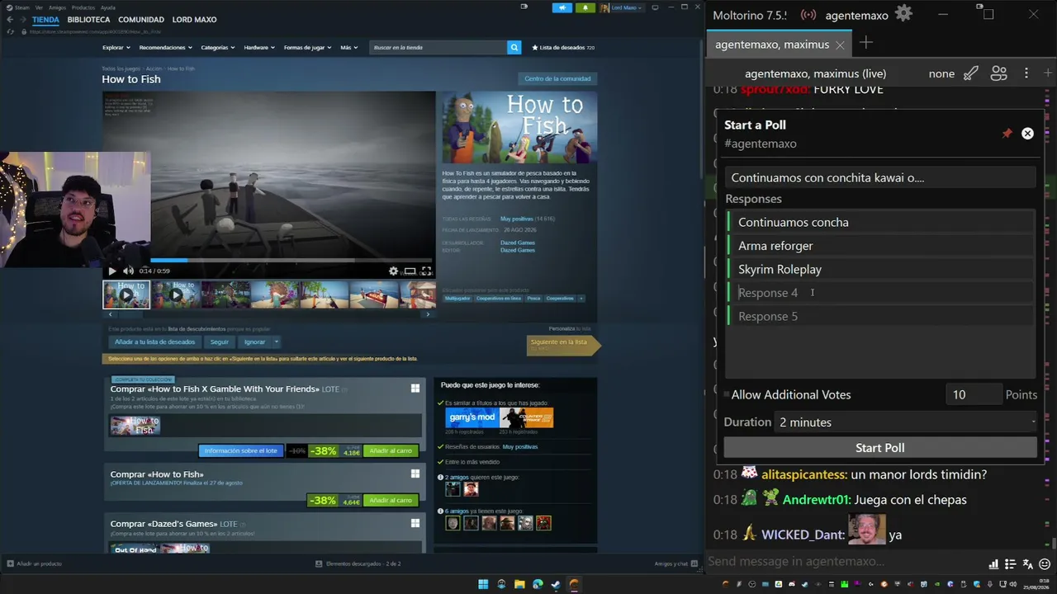Image resolution: width=1057 pixels, height=594 pixels.
Task: Edit the poll points value field
Action: pos(973,395)
